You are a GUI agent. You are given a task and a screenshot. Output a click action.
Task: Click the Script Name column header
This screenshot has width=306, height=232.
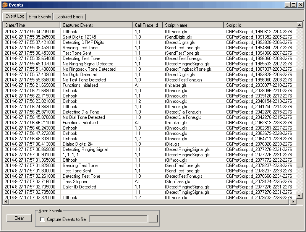[193, 25]
